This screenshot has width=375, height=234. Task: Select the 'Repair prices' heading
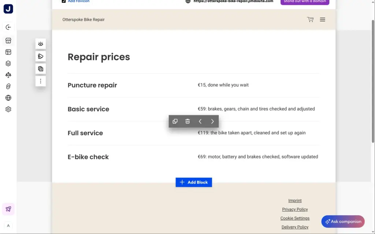pyautogui.click(x=99, y=57)
